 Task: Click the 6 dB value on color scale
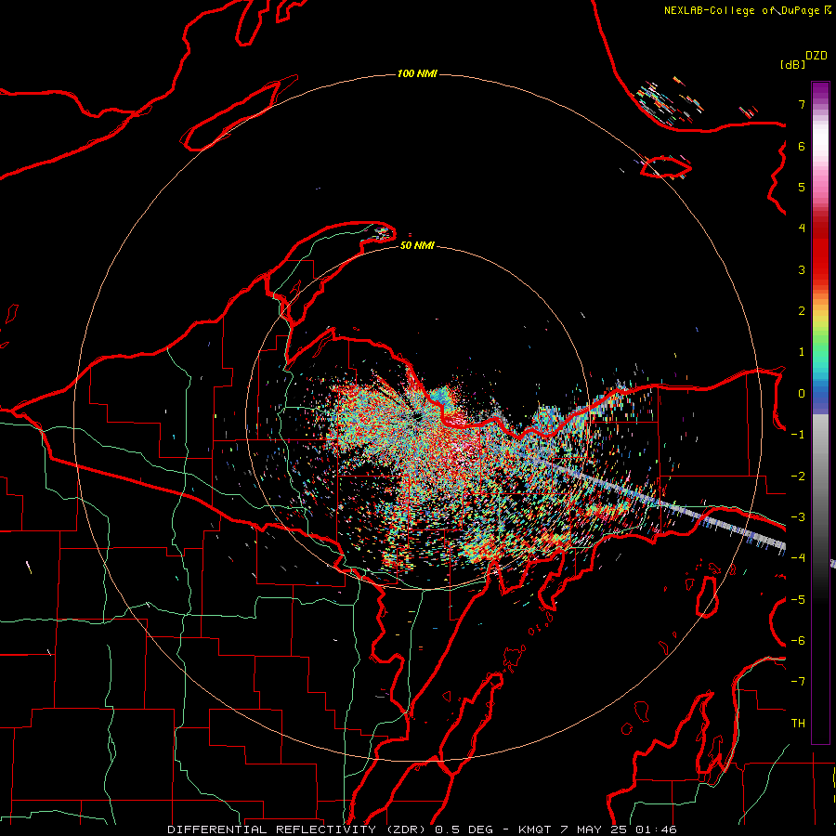click(802, 146)
